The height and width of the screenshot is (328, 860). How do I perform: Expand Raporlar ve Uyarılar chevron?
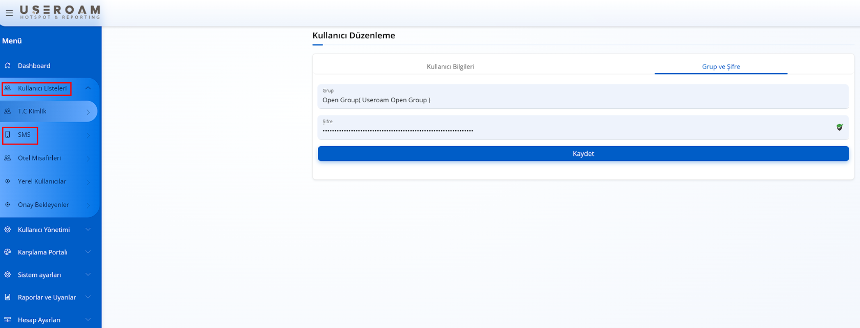[88, 297]
